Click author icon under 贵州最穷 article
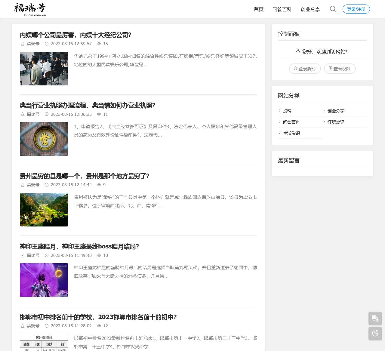The image size is (385, 351). (23, 185)
